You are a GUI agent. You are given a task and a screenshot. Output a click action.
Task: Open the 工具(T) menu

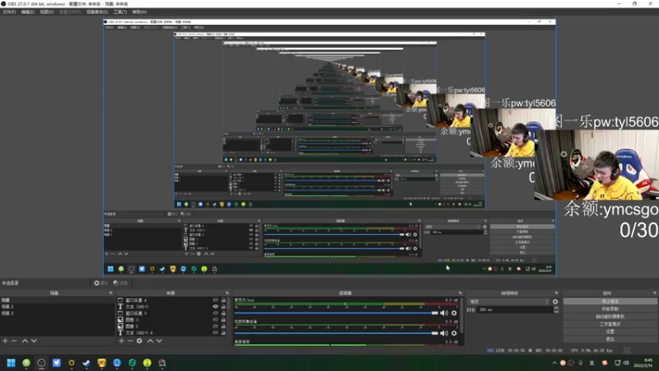pyautogui.click(x=120, y=12)
